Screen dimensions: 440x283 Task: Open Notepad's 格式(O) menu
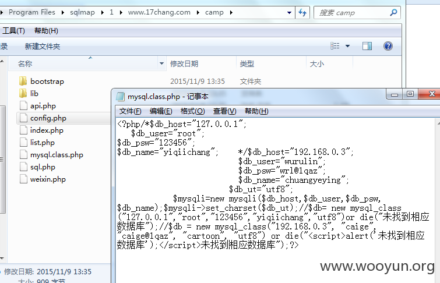192,111
